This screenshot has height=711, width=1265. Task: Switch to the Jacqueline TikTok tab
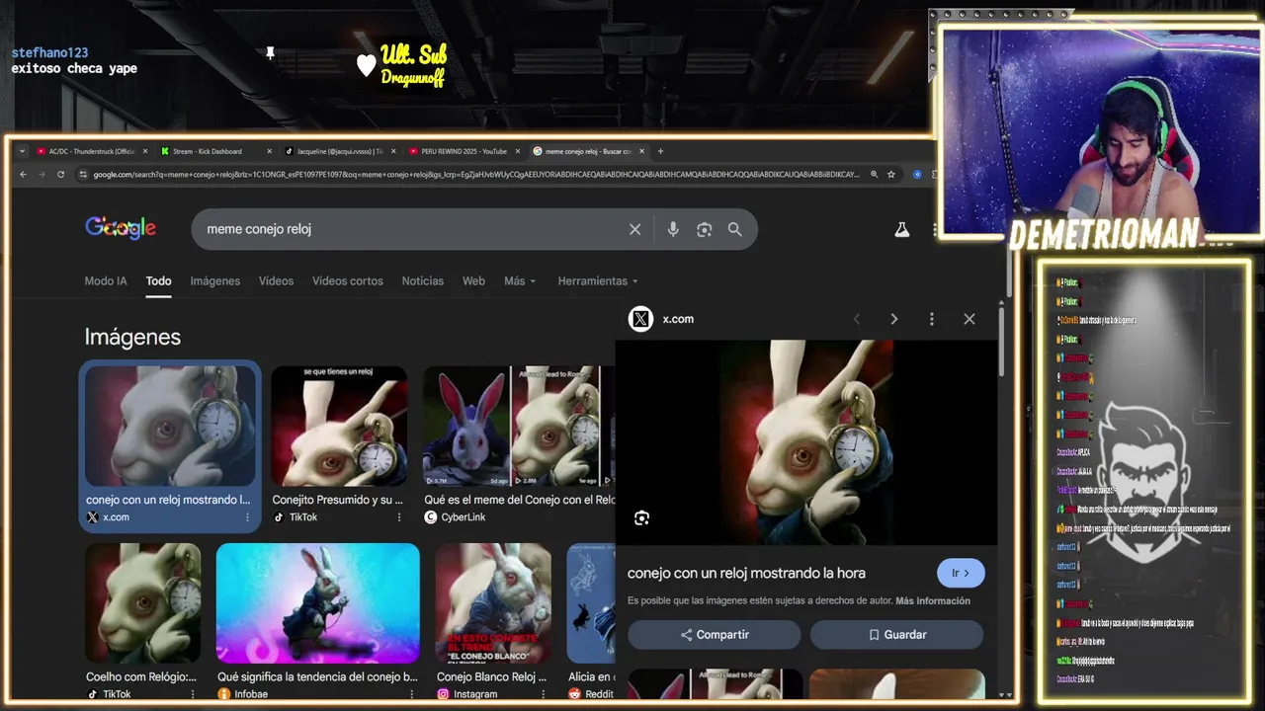(340, 151)
